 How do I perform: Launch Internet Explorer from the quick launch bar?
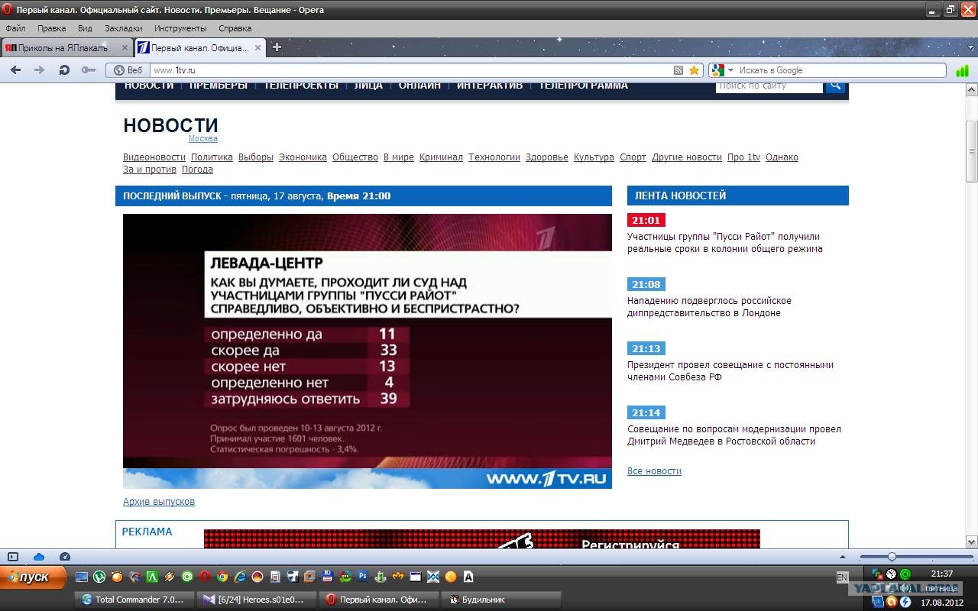(x=240, y=577)
